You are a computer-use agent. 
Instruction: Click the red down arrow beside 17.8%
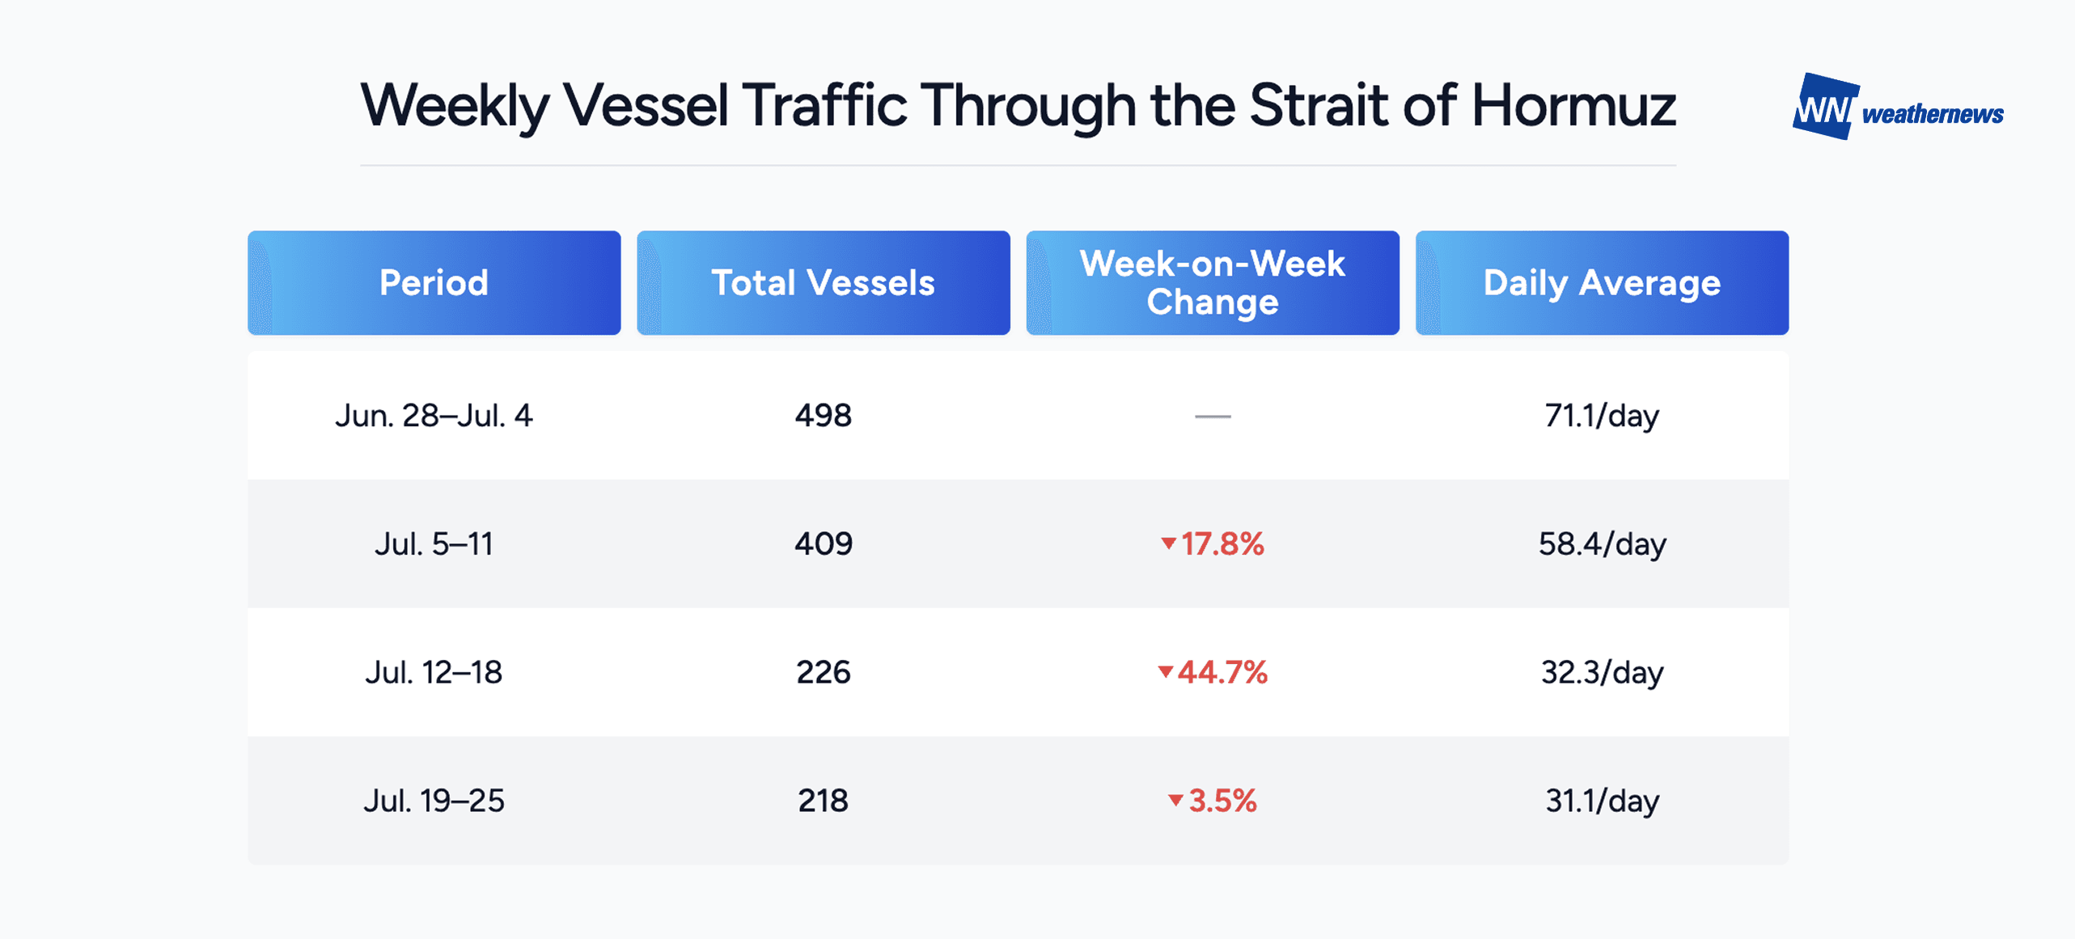tap(1168, 544)
